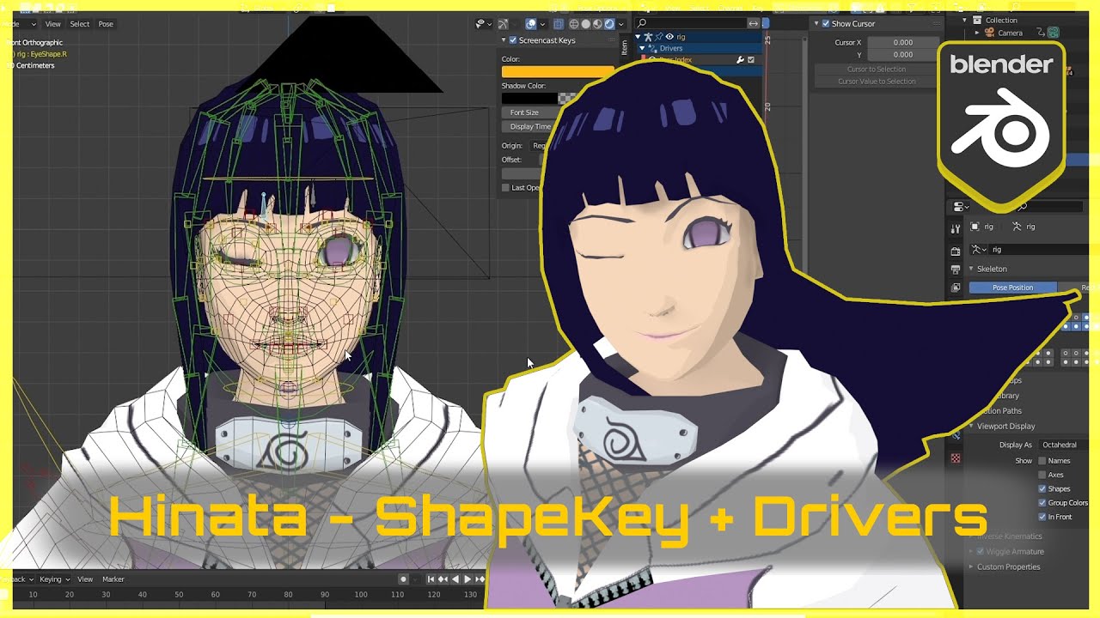
Task: Toggle the viewport gizmos icon
Action: [504, 24]
